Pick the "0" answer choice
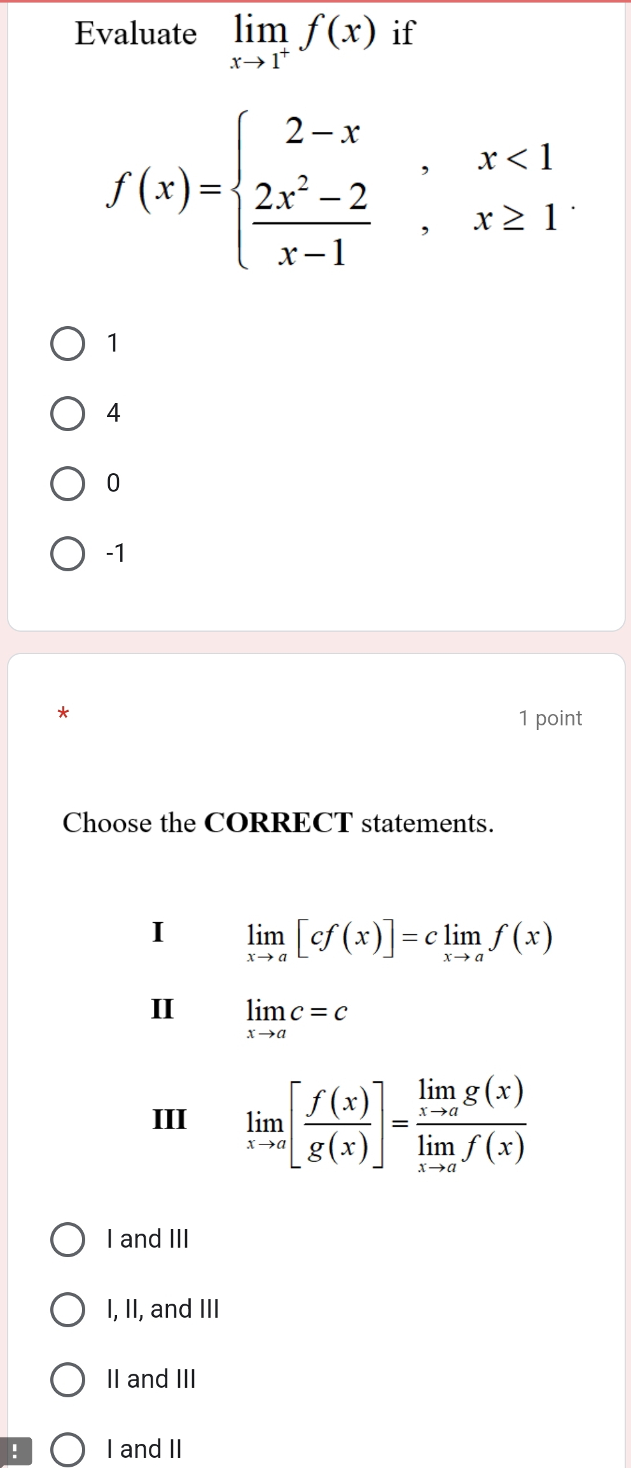Viewport: 631px width, 1468px height. 67,484
